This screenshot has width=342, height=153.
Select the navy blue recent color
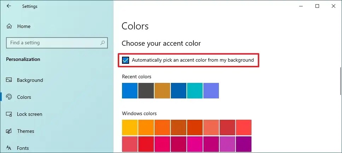179,90
